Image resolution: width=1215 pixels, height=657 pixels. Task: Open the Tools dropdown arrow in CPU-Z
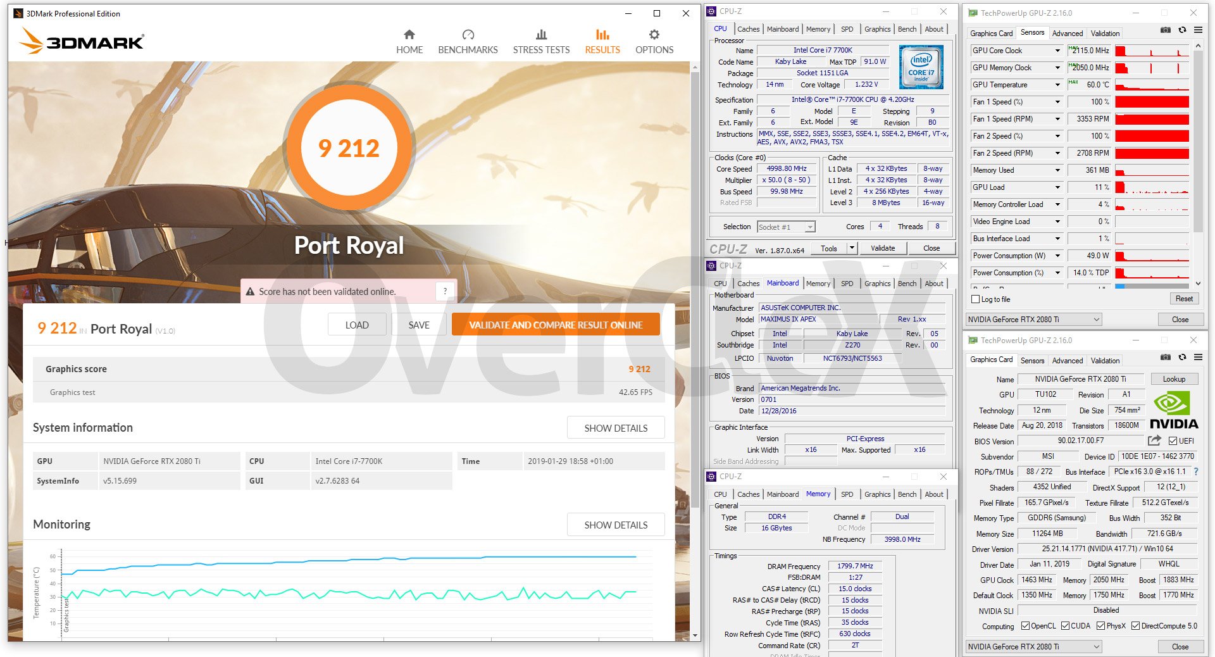coord(852,248)
